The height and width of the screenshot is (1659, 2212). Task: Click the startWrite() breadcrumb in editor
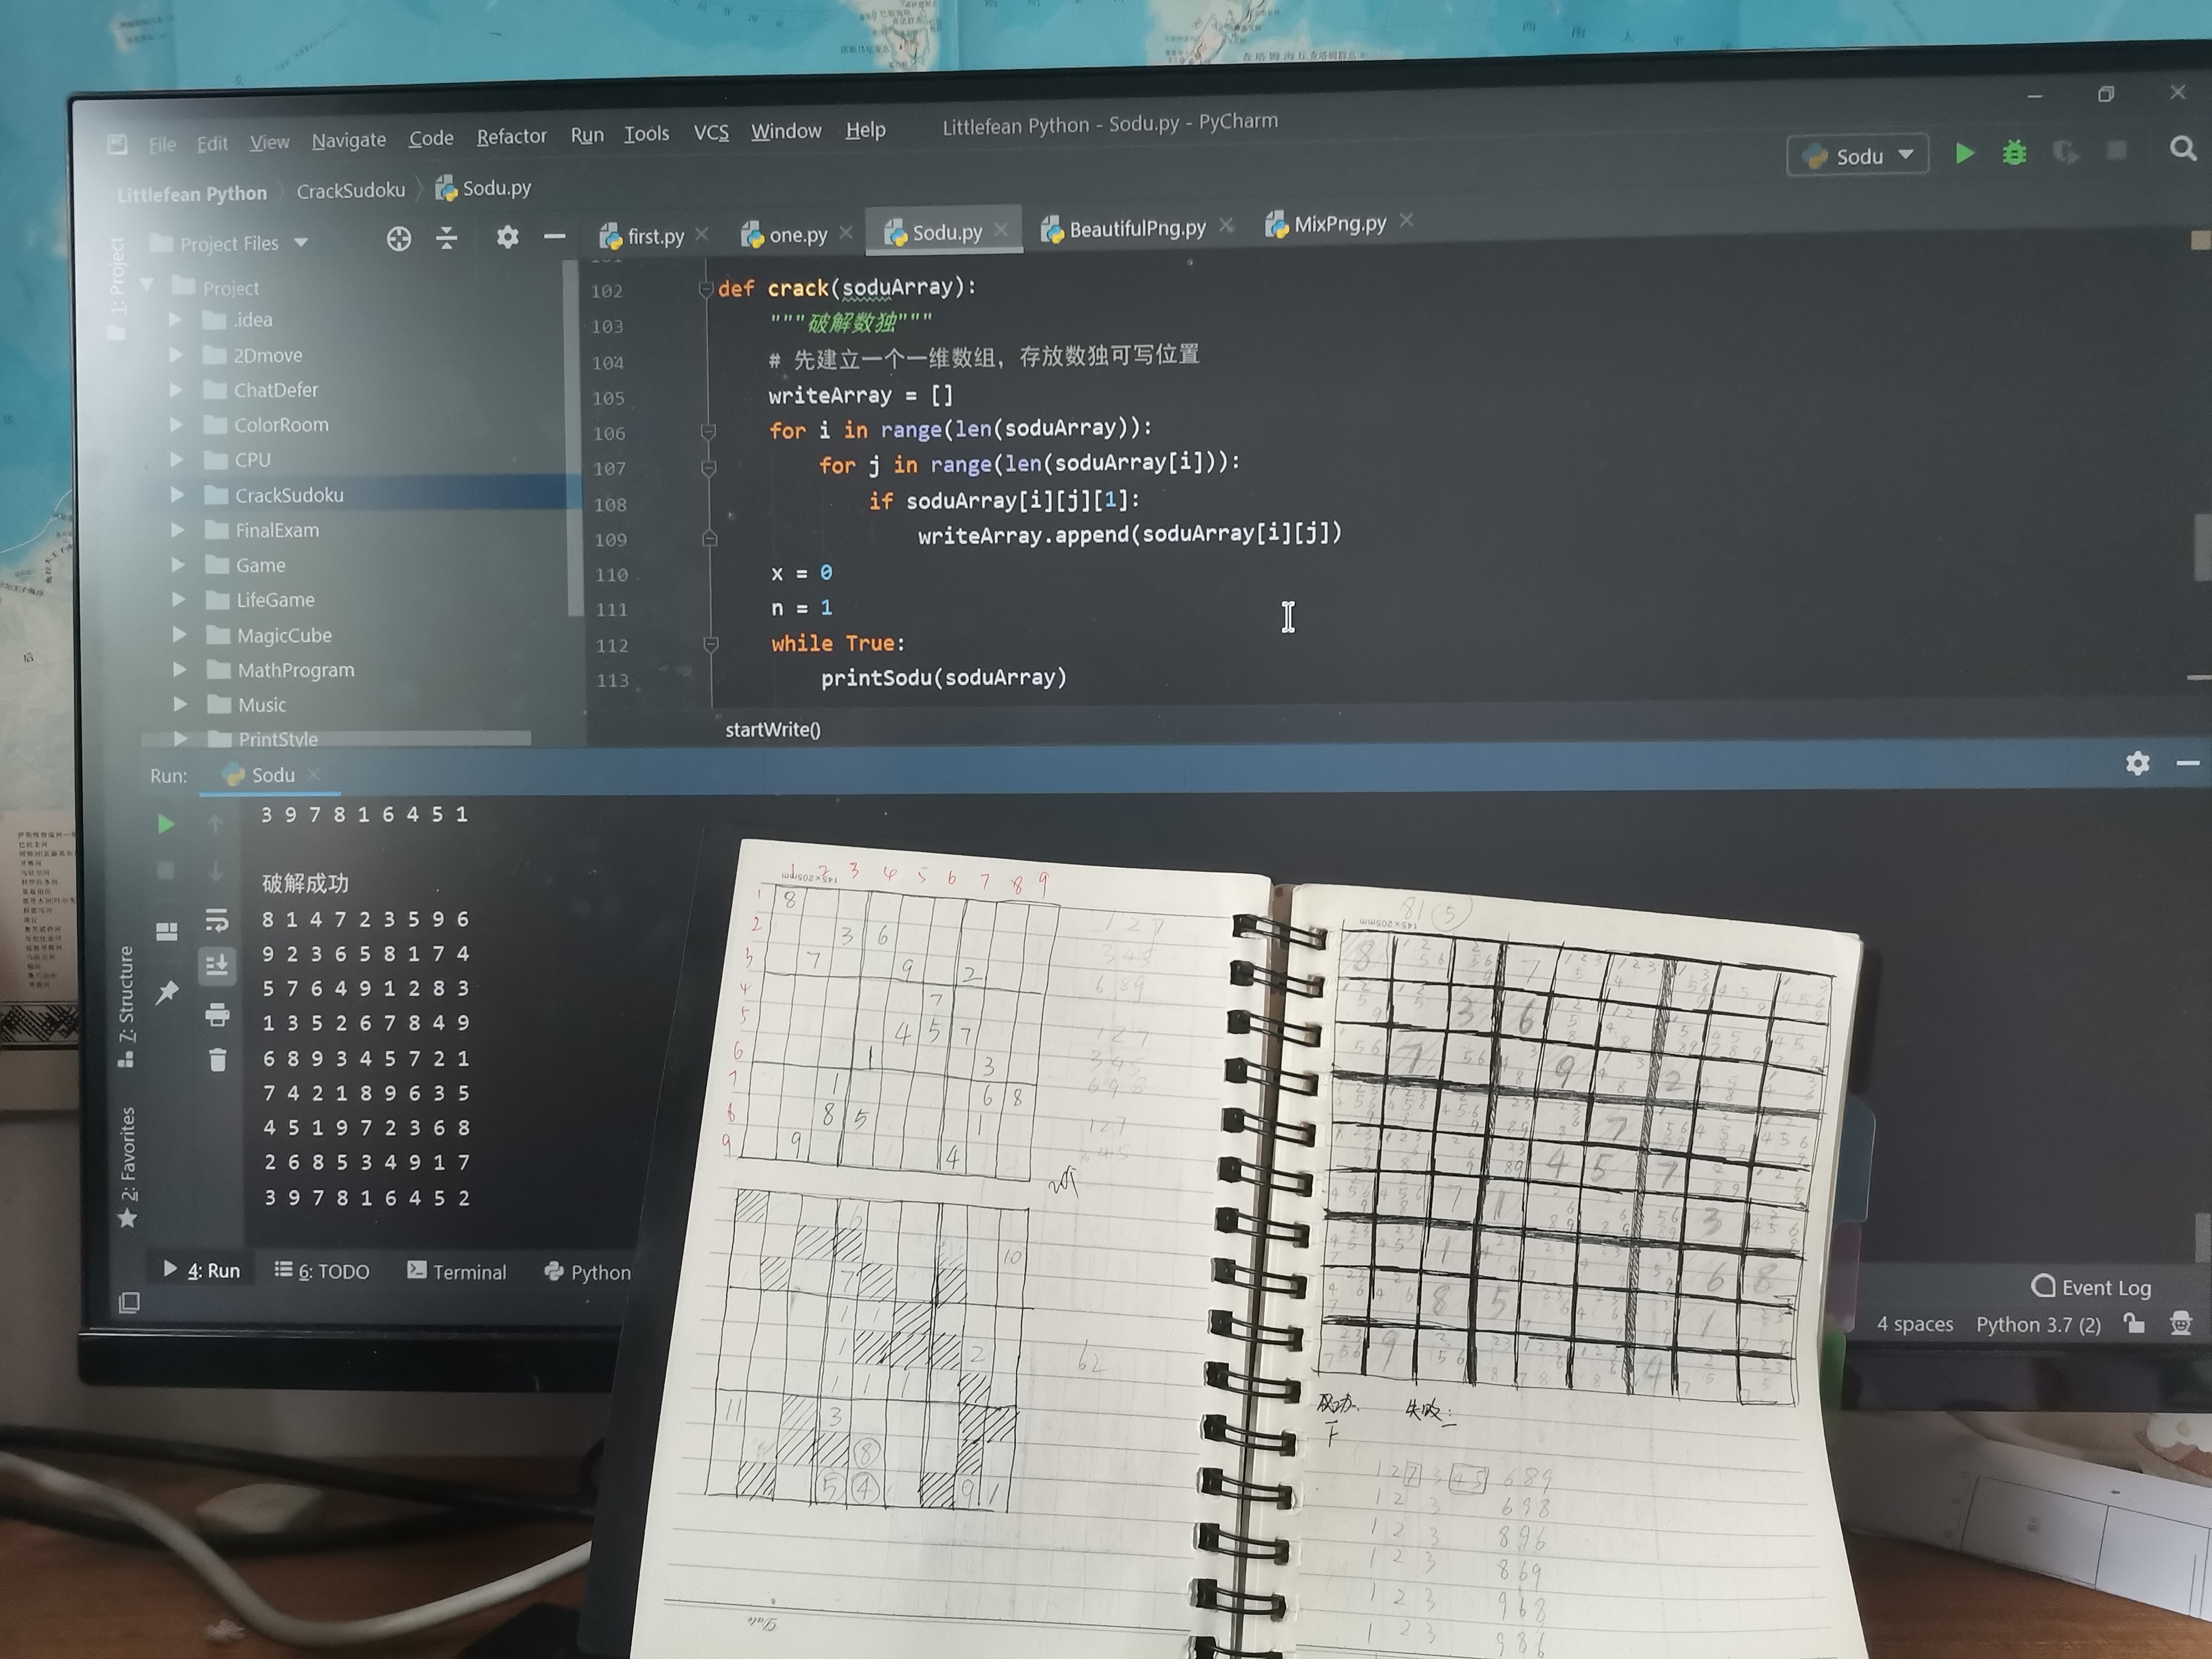(x=772, y=729)
